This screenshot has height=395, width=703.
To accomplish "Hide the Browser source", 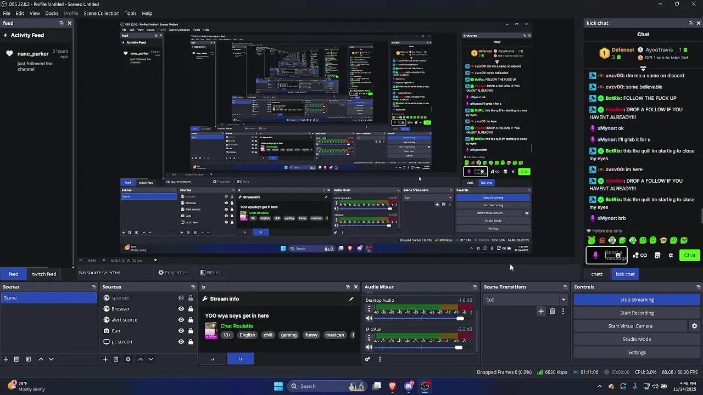I will pos(181,309).
